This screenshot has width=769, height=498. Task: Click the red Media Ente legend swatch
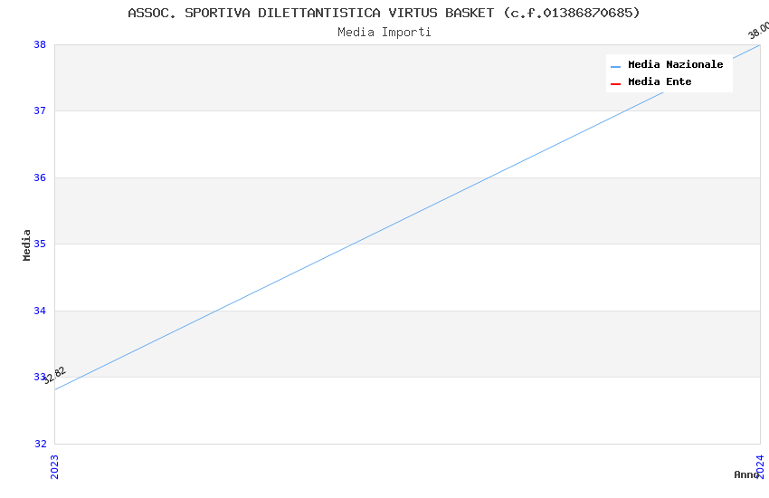615,83
